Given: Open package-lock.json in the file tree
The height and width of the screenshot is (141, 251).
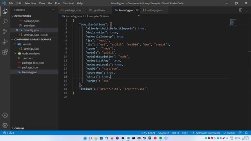Looking at the screenshot, I should [x=33, y=63].
